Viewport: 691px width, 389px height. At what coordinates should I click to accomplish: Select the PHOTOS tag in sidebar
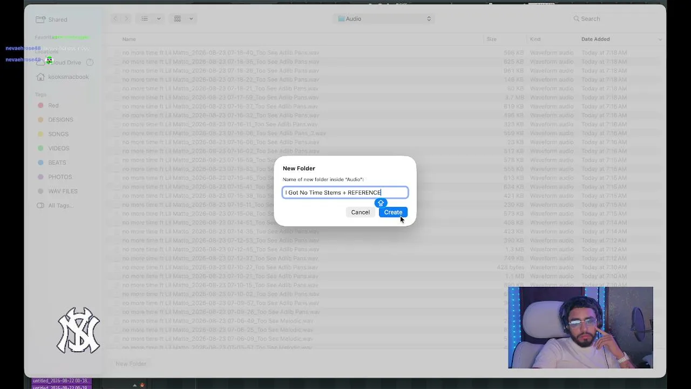click(x=54, y=177)
